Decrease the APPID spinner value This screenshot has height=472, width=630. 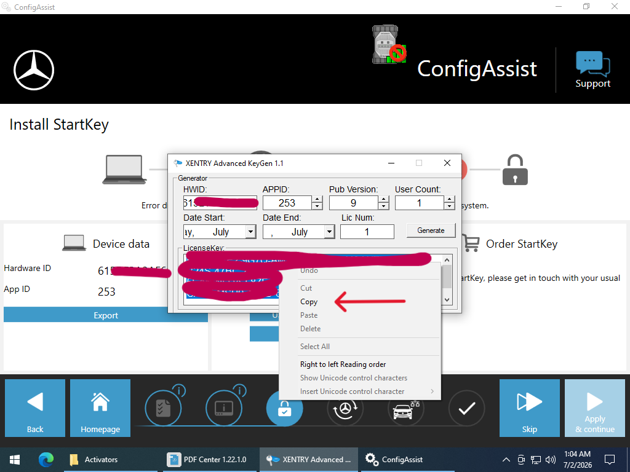click(x=317, y=206)
